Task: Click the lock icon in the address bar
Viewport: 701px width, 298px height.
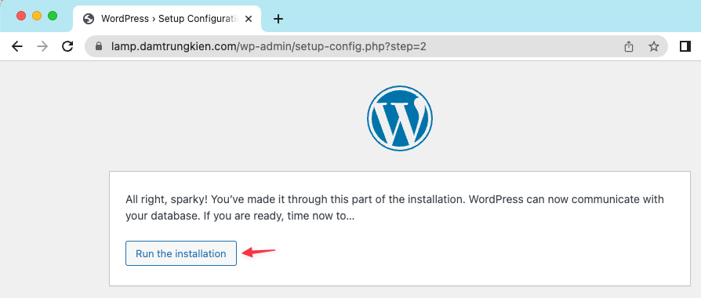Action: click(99, 46)
